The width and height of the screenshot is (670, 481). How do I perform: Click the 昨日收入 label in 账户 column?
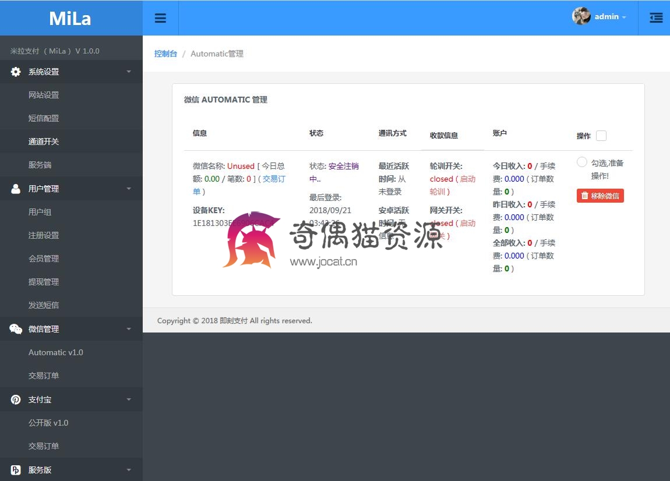[x=509, y=204]
